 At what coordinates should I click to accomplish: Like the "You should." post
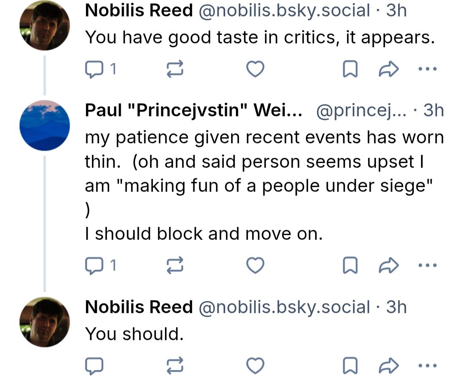click(255, 366)
